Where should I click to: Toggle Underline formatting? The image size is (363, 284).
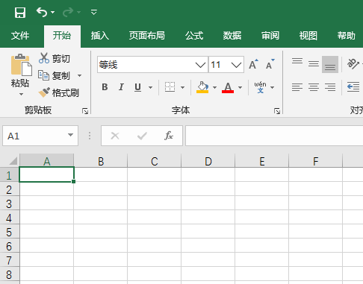click(x=137, y=87)
